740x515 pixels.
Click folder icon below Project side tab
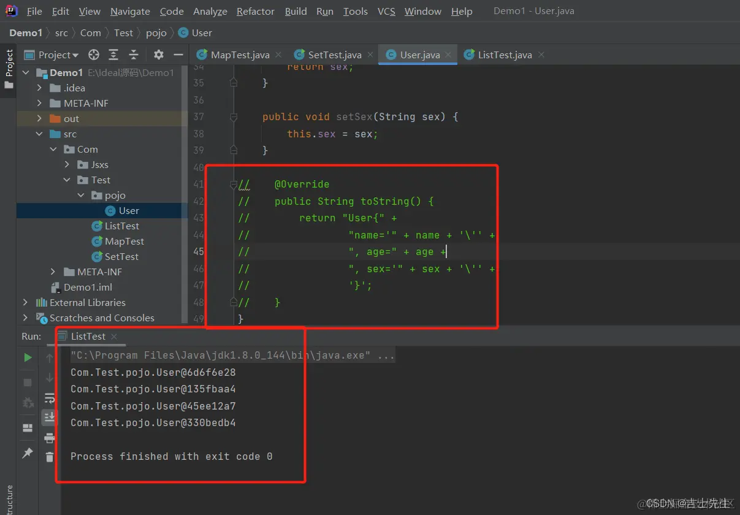pos(9,85)
